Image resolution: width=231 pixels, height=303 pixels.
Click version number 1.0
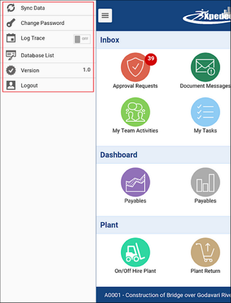(x=87, y=70)
